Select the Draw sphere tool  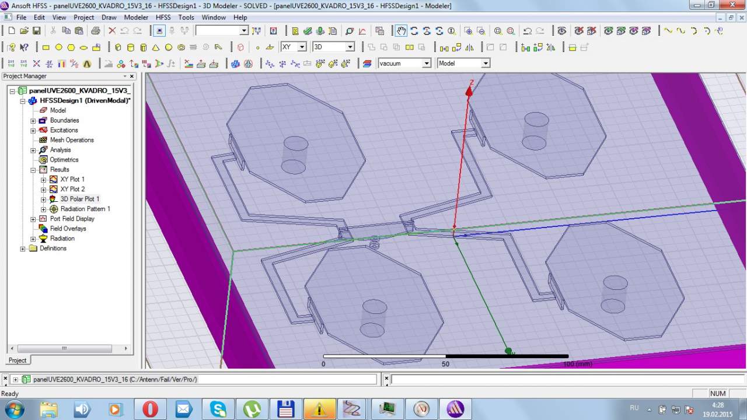(x=169, y=47)
